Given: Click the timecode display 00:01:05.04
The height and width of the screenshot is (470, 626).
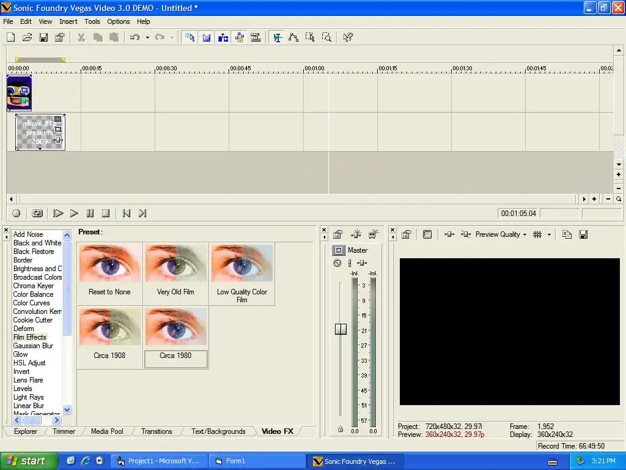Looking at the screenshot, I should (518, 214).
